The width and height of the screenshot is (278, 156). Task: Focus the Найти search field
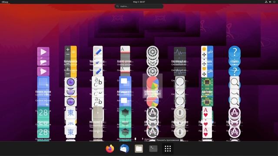(139, 6)
